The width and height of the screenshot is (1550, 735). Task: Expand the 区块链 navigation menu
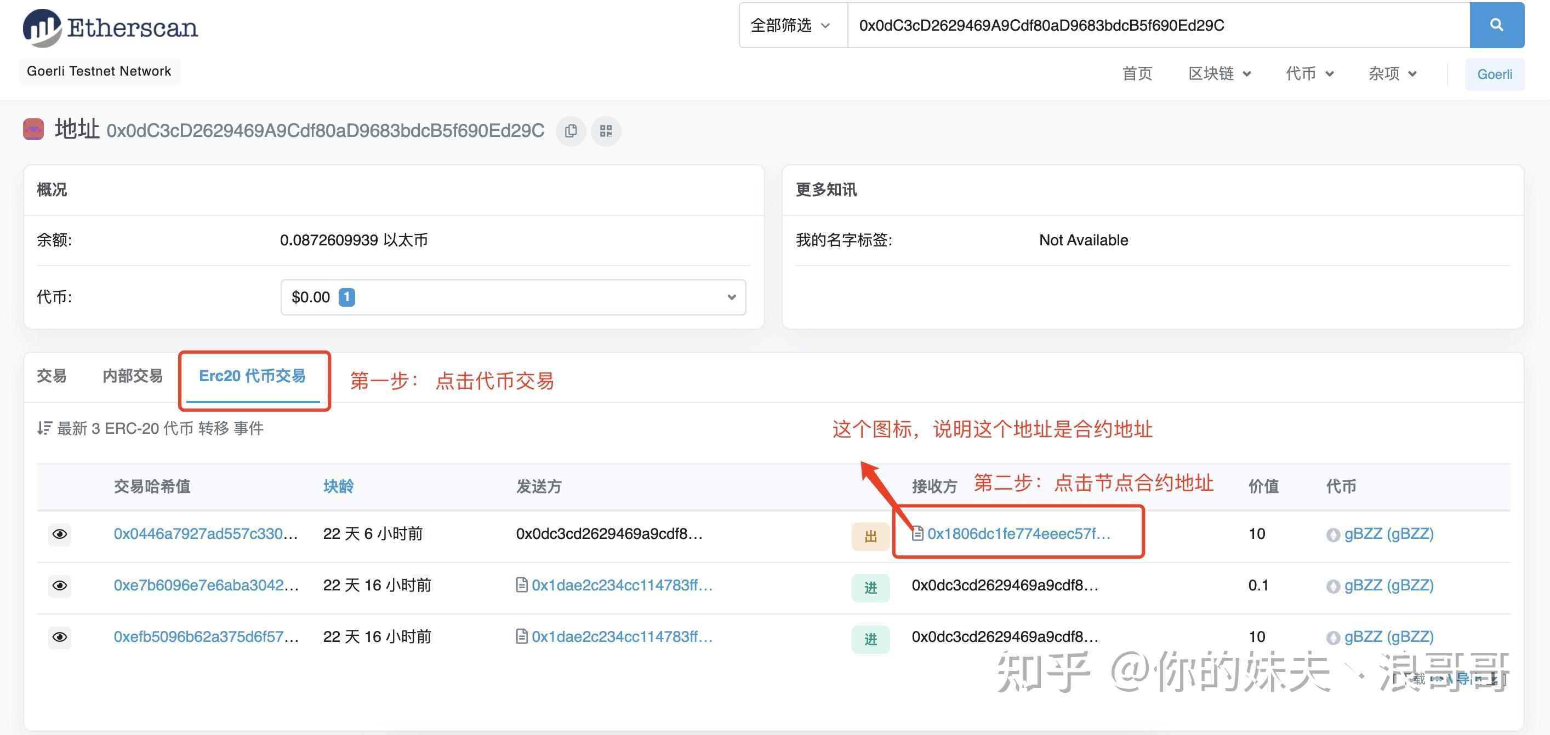point(1220,73)
